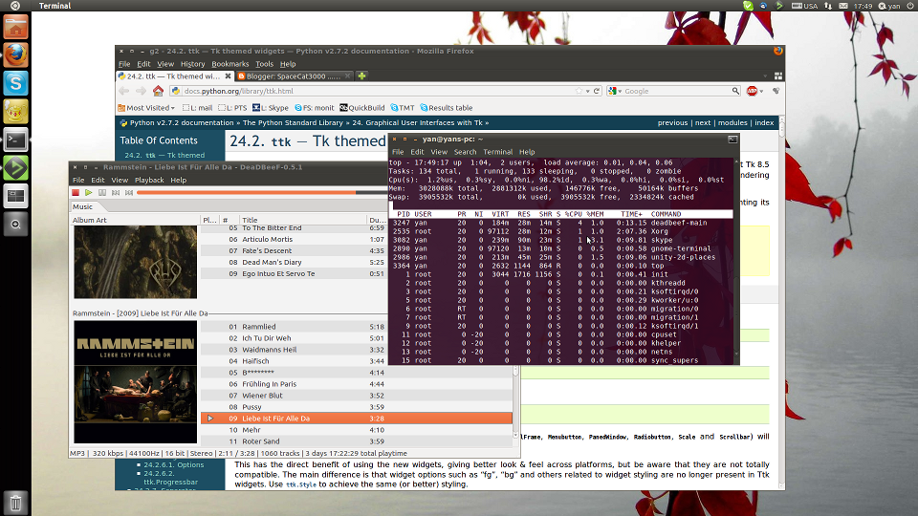
Task: Click the 'previous' navigation link
Action: coord(672,123)
